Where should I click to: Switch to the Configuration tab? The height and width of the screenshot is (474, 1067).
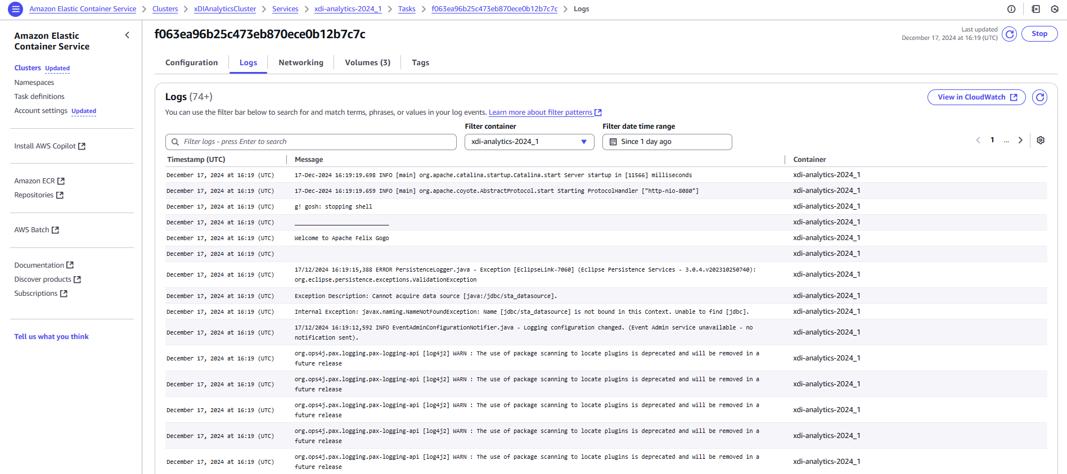click(x=191, y=62)
